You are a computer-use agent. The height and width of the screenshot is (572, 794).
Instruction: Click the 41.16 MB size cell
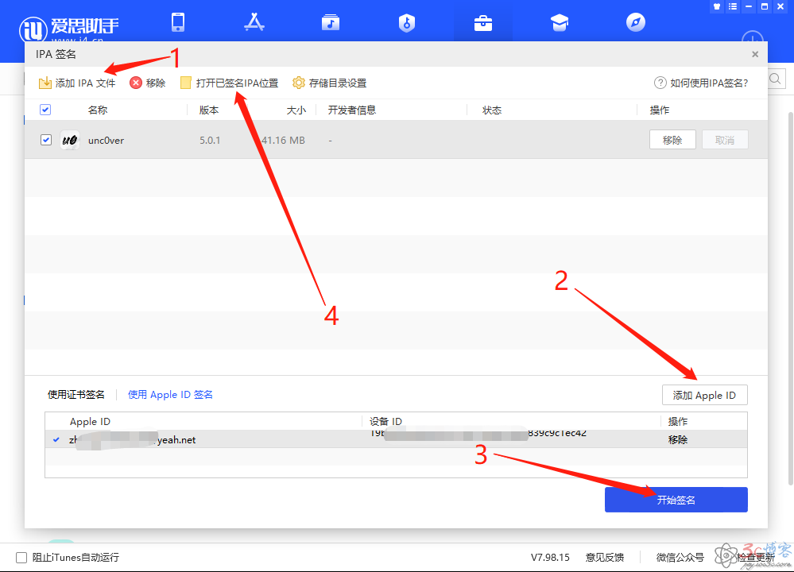283,140
